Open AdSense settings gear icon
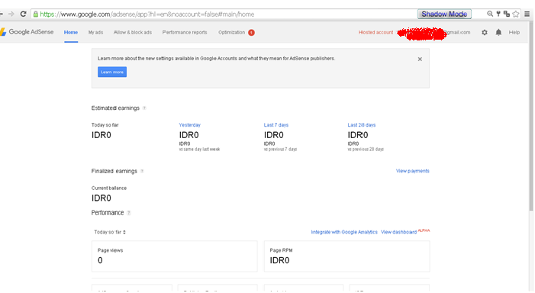Screen dimensions: 535x293 (485, 32)
